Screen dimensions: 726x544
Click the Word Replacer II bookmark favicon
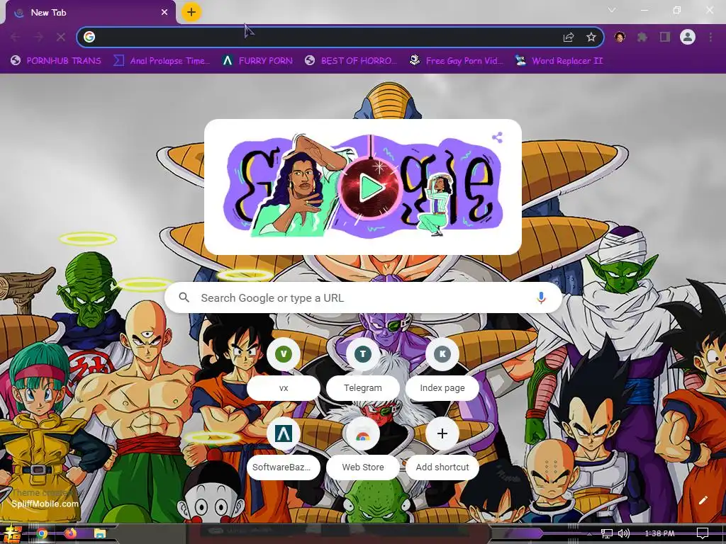pos(520,61)
